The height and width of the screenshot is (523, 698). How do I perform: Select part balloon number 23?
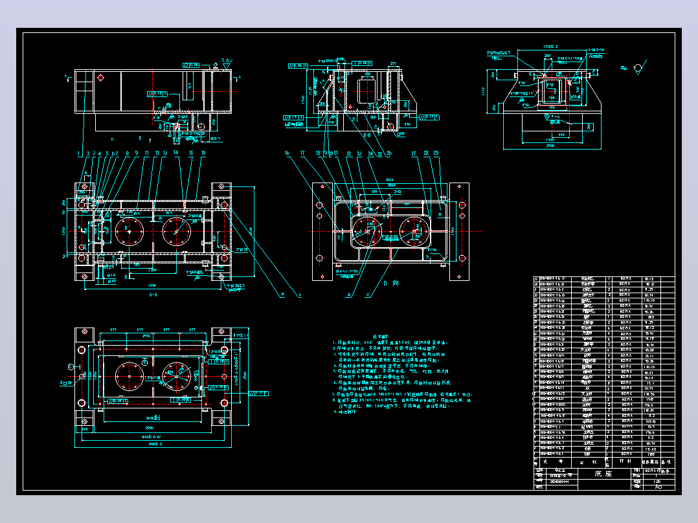pyautogui.click(x=359, y=153)
